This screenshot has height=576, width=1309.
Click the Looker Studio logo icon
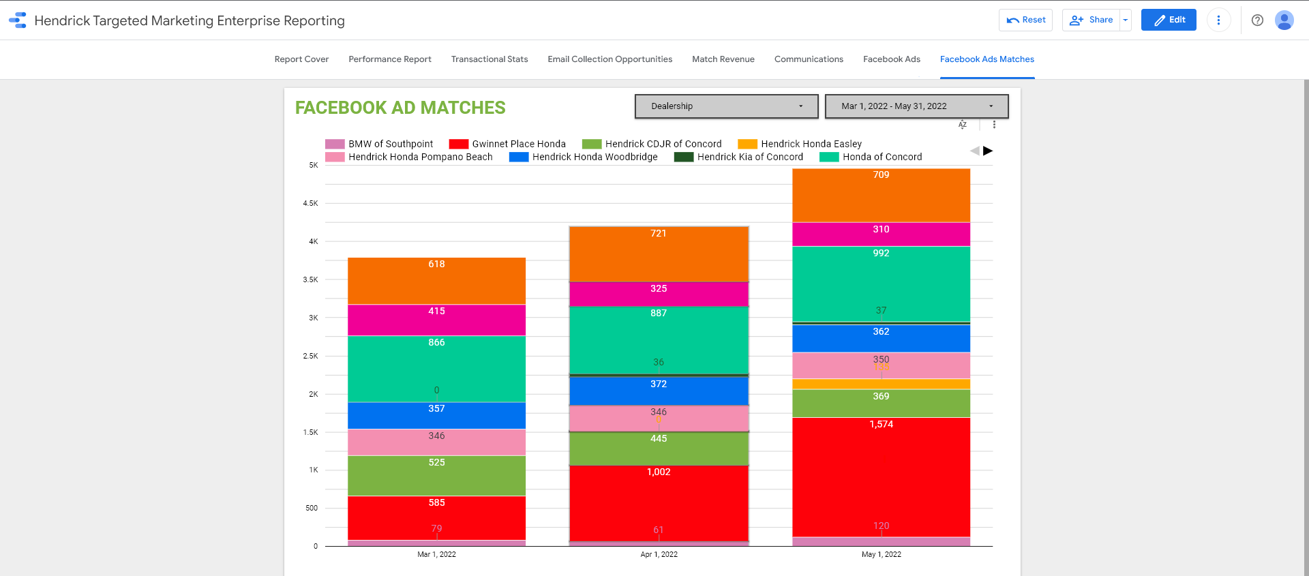(18, 20)
